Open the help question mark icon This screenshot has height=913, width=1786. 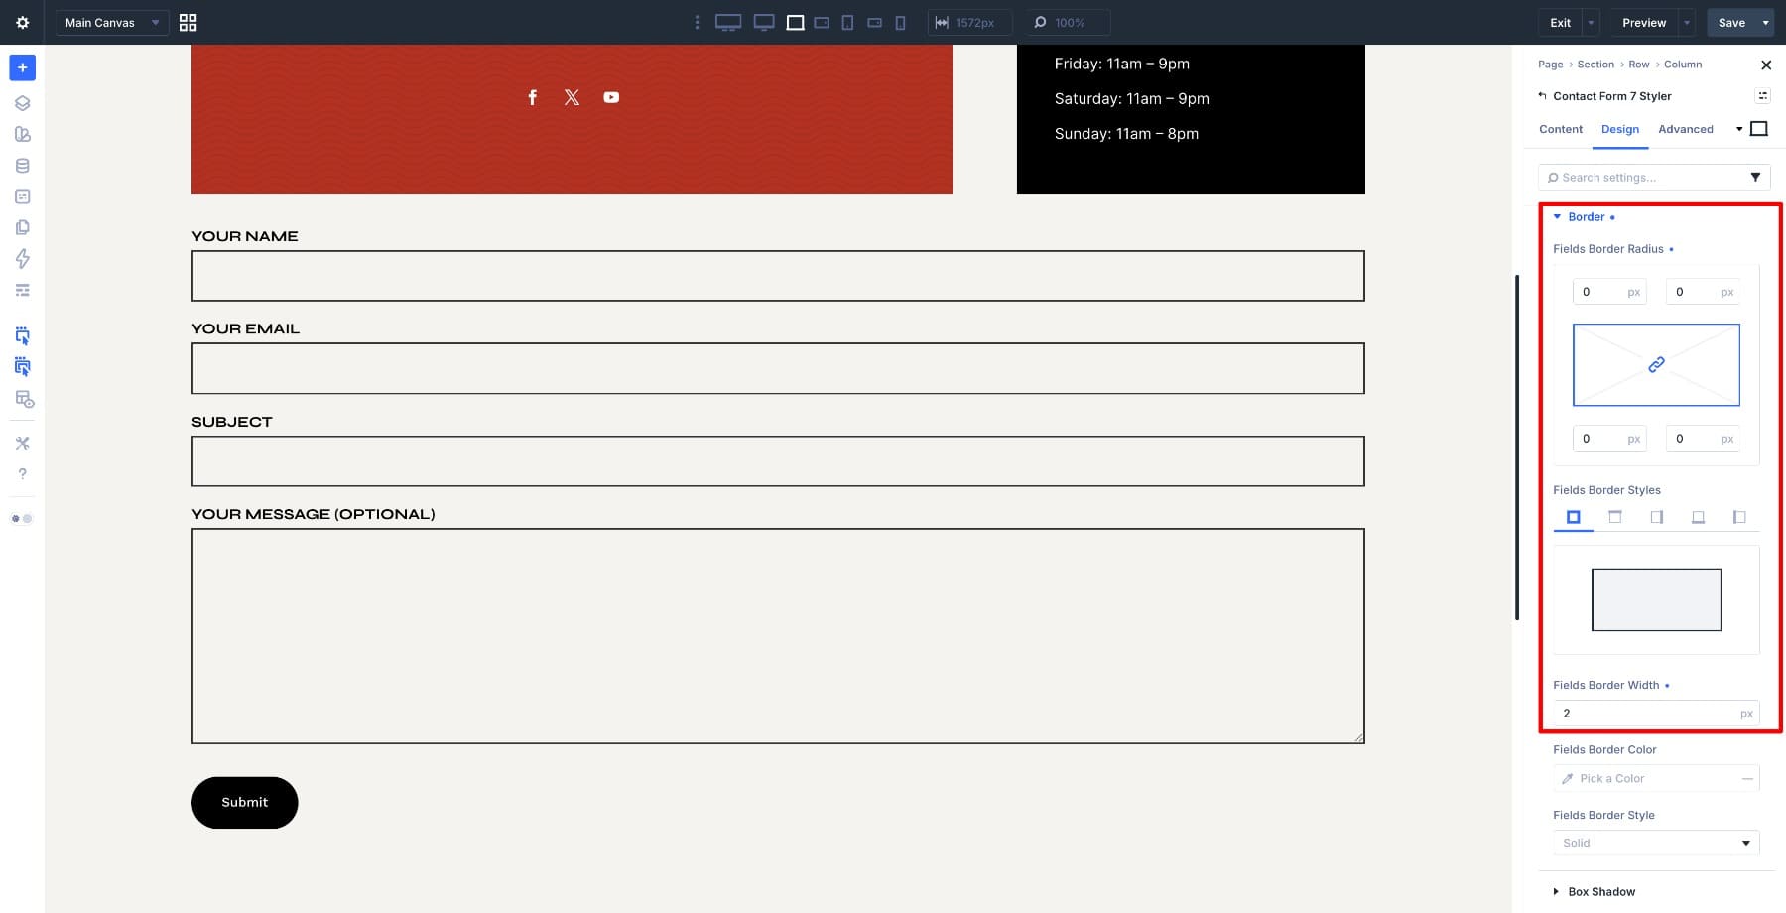coord(22,474)
